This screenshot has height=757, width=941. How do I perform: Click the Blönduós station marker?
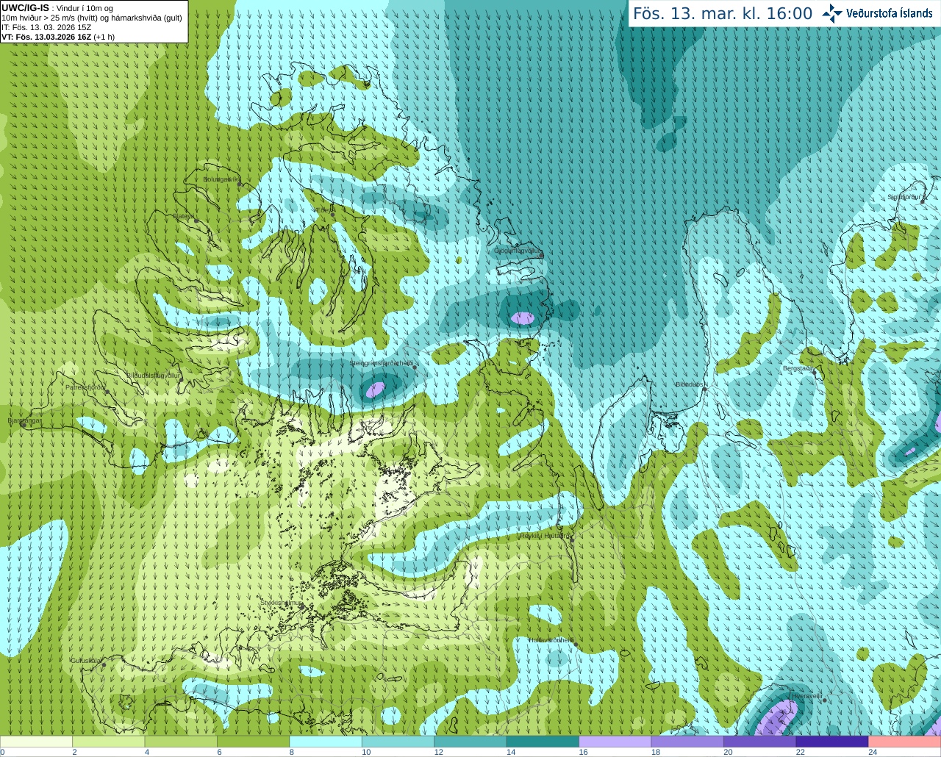[x=704, y=390]
